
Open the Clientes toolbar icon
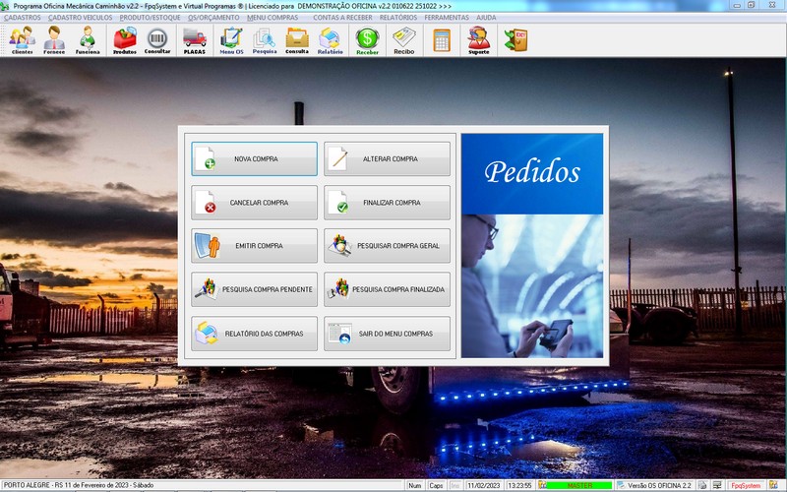tap(22, 40)
